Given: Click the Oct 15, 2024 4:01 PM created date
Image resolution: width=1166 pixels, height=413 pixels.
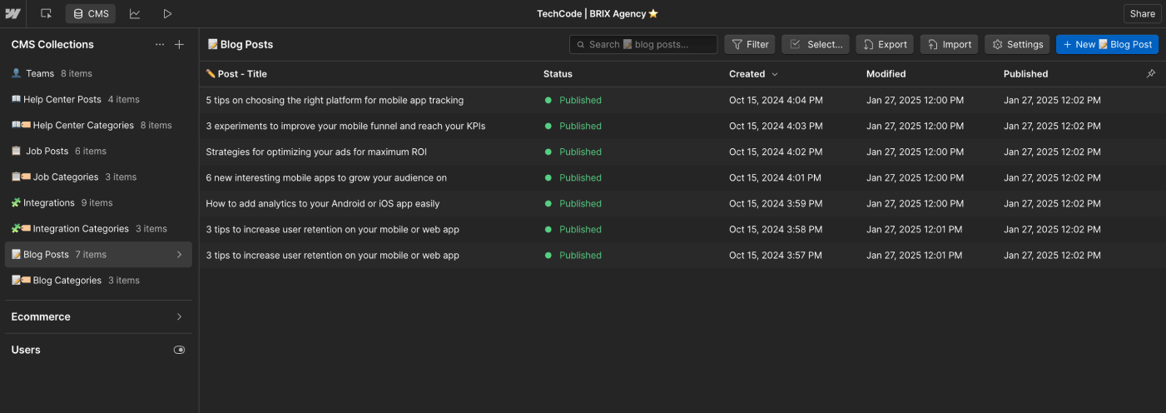Looking at the screenshot, I should (x=776, y=177).
